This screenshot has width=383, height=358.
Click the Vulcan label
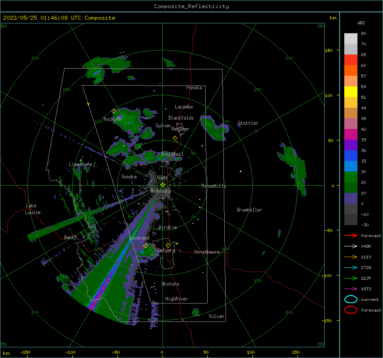coord(217,316)
